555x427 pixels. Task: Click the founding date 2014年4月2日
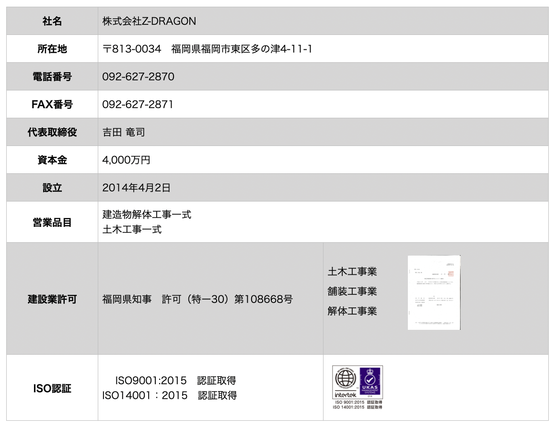(136, 188)
